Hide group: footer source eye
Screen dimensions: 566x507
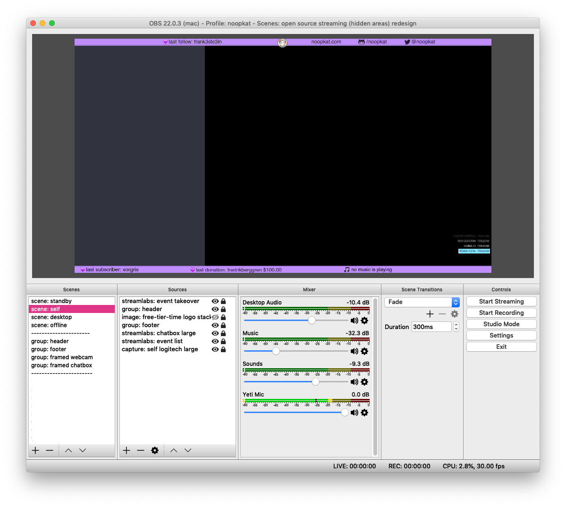pos(215,325)
